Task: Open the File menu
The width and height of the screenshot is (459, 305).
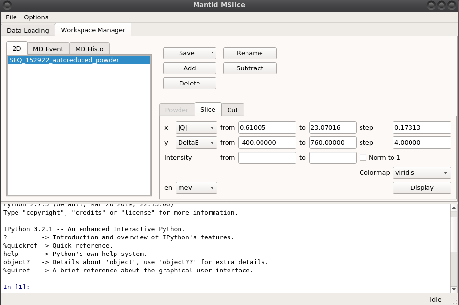Action: [11, 17]
